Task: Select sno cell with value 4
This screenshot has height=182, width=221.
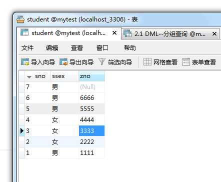Action: 38,120
